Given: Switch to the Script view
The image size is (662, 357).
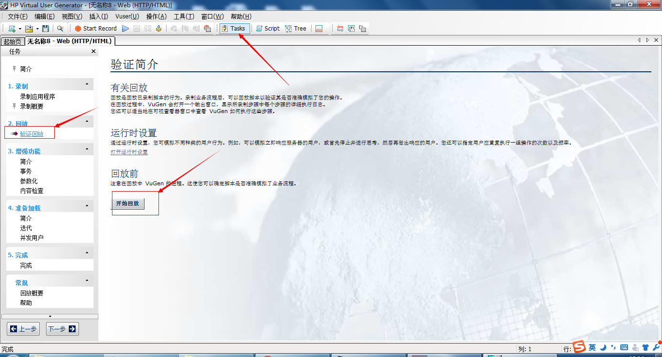Looking at the screenshot, I should [268, 29].
